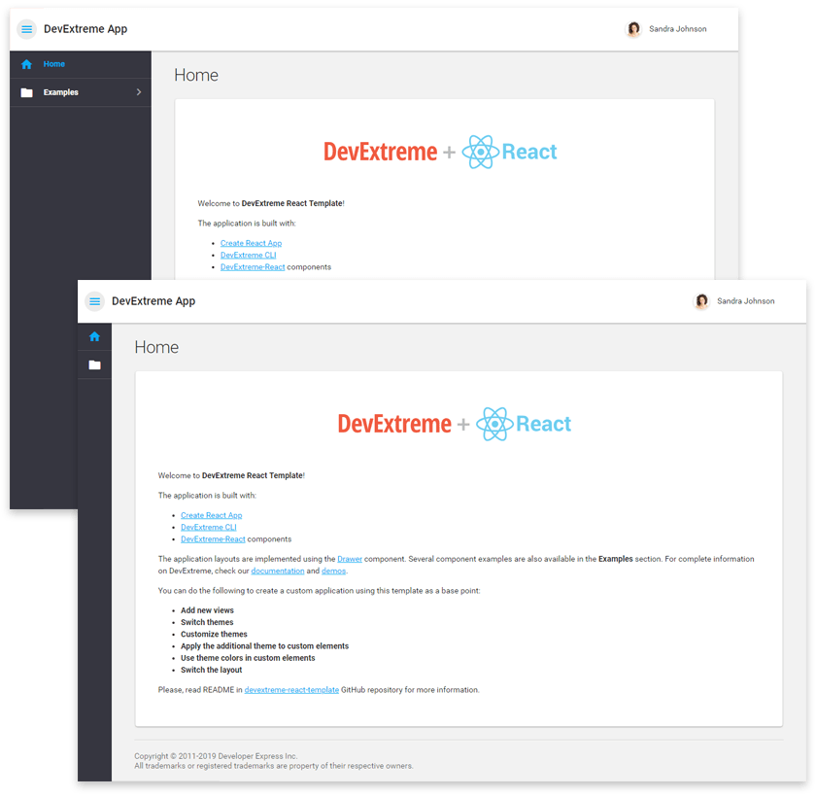Expand the Examples section chevron
The width and height of the screenshot is (816, 797).
(x=140, y=92)
